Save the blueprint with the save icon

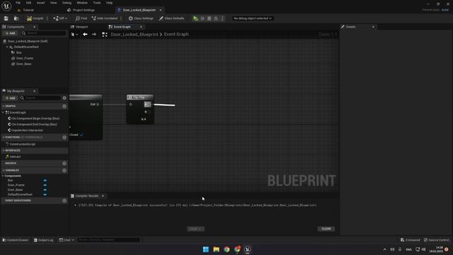pos(6,18)
